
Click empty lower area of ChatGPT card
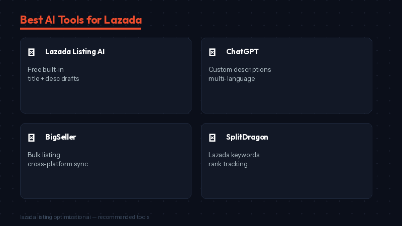(x=286, y=98)
